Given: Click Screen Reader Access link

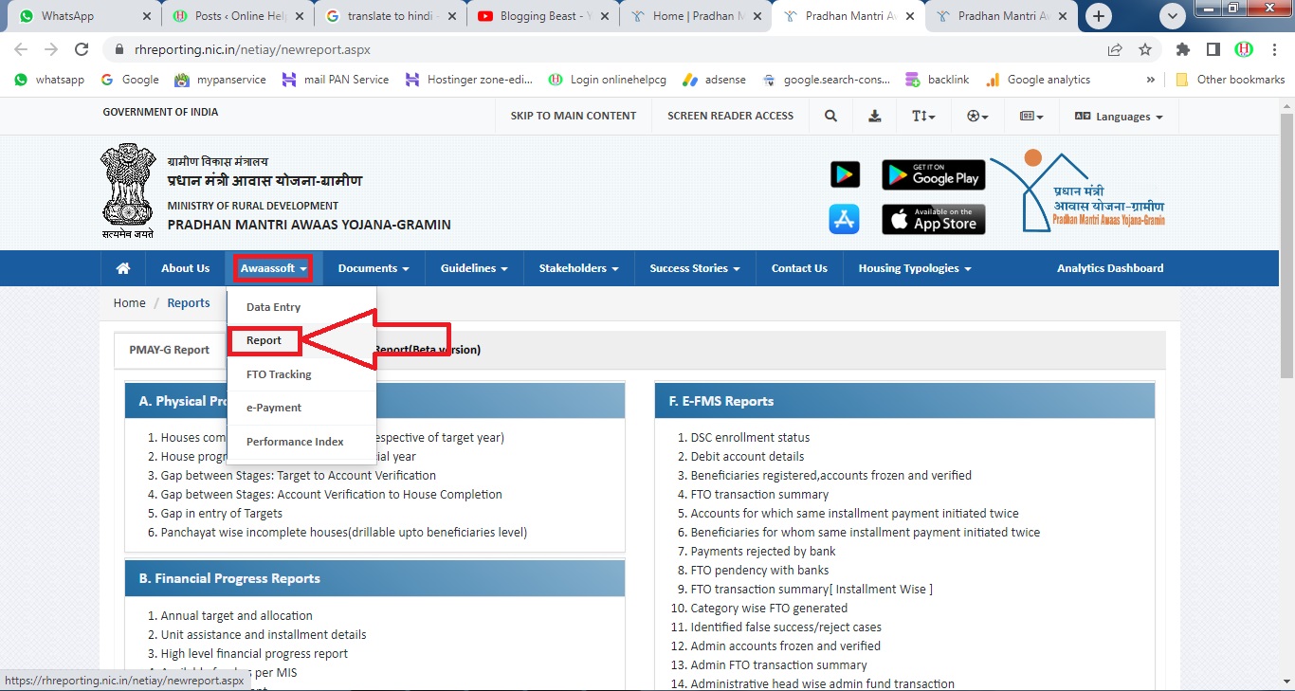Looking at the screenshot, I should [x=730, y=116].
